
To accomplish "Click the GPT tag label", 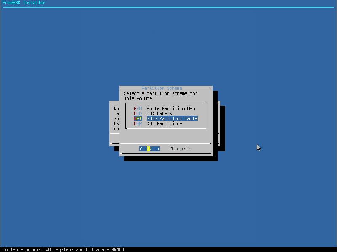I will [138, 118].
